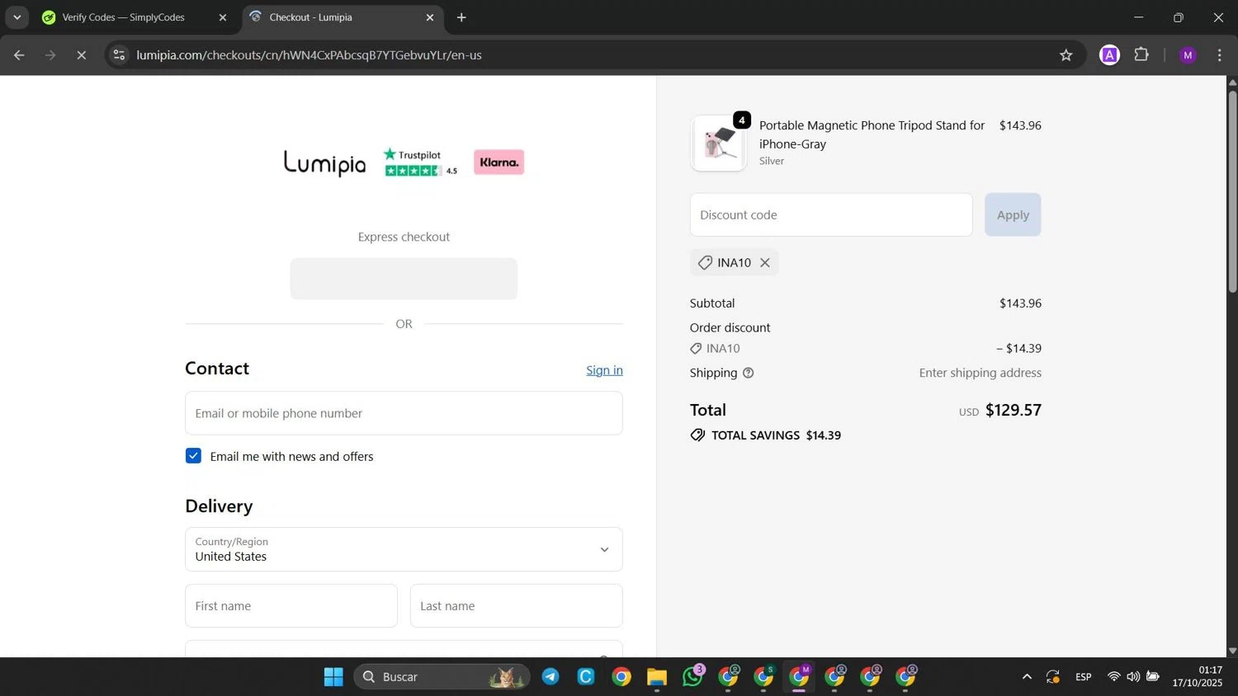Image resolution: width=1238 pixels, height=696 pixels.
Task: Click the Buscar taskbar search box
Action: pos(442,677)
